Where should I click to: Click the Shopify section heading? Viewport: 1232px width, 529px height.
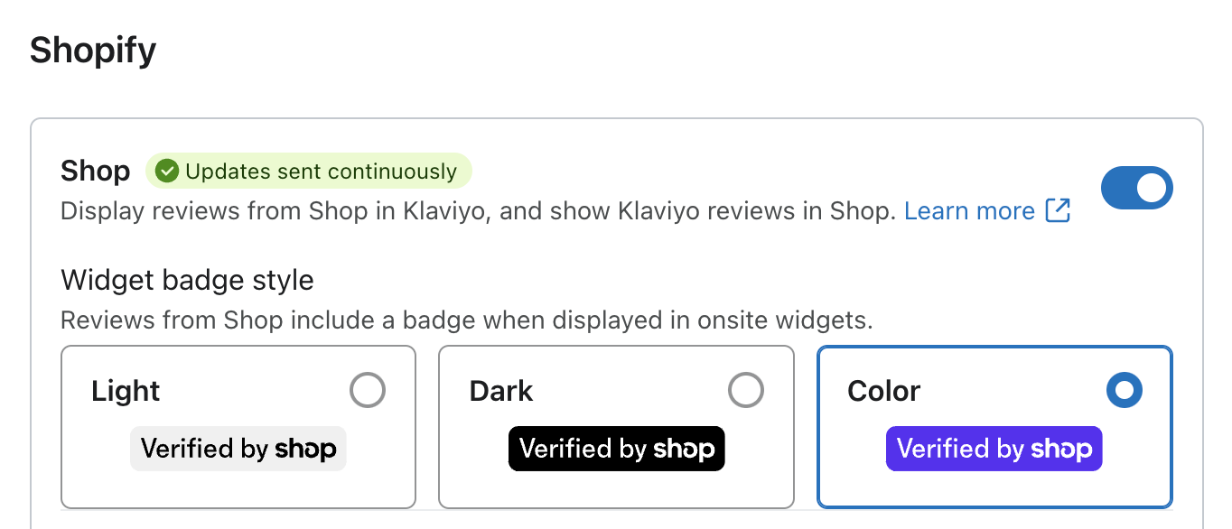93,50
